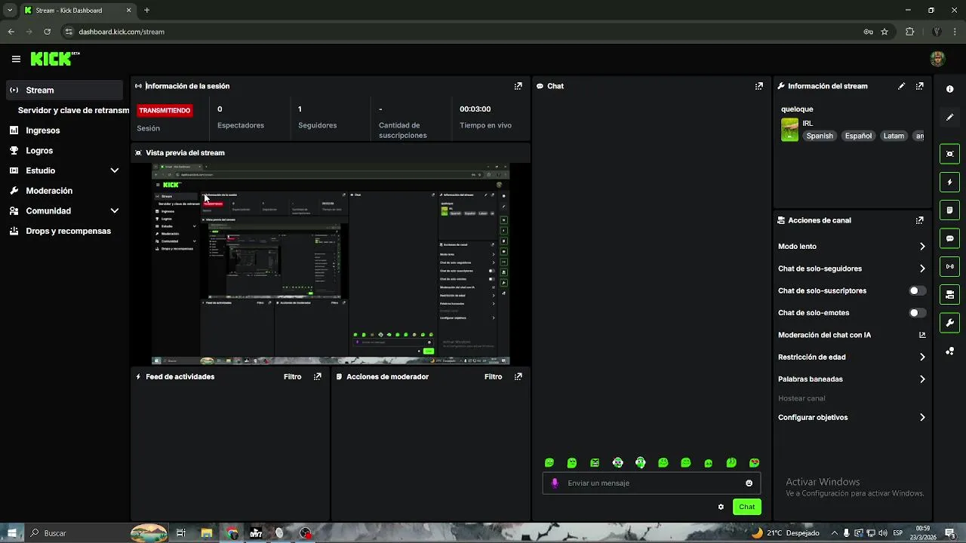The width and height of the screenshot is (966, 543).
Task: Click the IRL category thumbnail image
Action: pyautogui.click(x=789, y=130)
